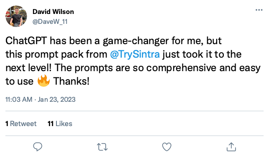Like the tweet with the heart icon
This screenshot has width=269, height=163.
(x=167, y=147)
